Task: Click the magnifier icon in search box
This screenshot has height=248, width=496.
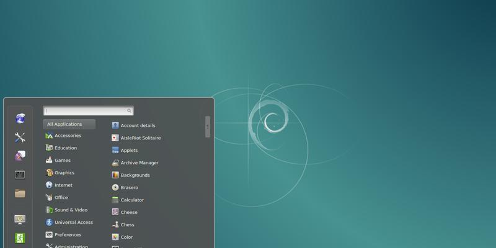Action: pyautogui.click(x=129, y=111)
